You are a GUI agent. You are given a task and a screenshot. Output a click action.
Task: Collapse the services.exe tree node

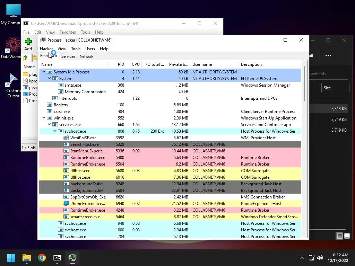49,124
